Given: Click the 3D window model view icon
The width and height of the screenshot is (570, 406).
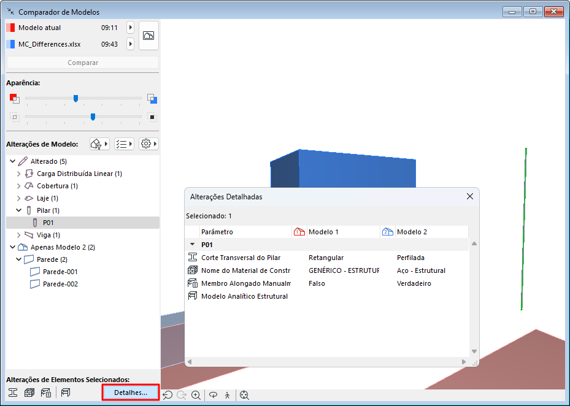Looking at the screenshot, I should [148, 35].
